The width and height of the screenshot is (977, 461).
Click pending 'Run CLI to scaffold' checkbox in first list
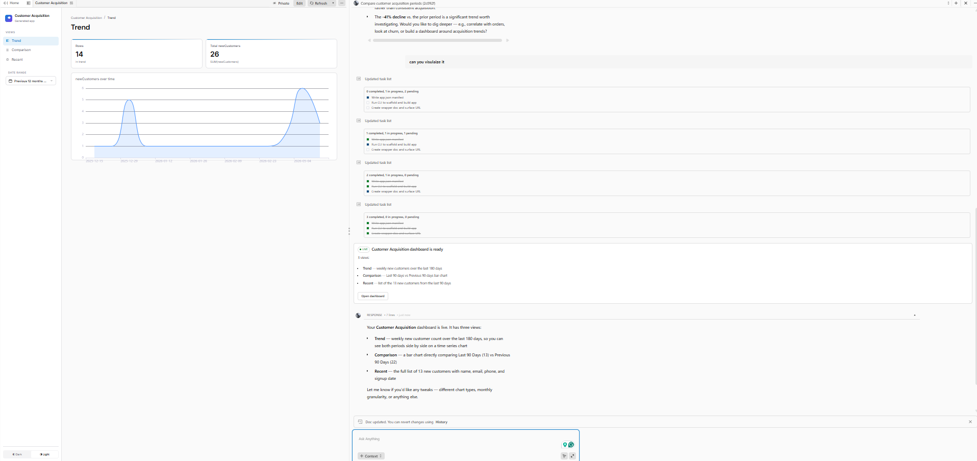(x=368, y=103)
